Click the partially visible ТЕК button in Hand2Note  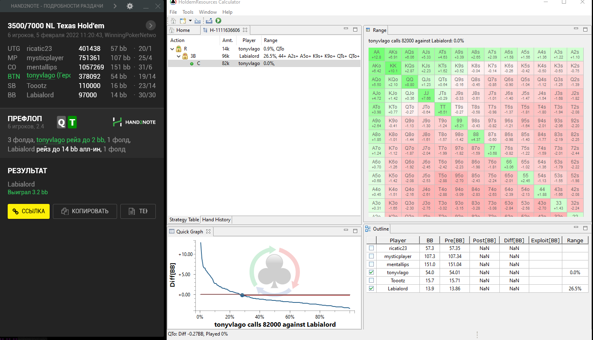coord(138,211)
